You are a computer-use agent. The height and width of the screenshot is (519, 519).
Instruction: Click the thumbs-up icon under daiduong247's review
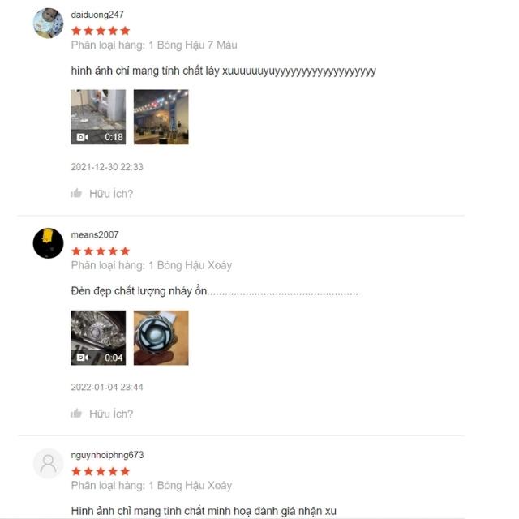point(76,193)
